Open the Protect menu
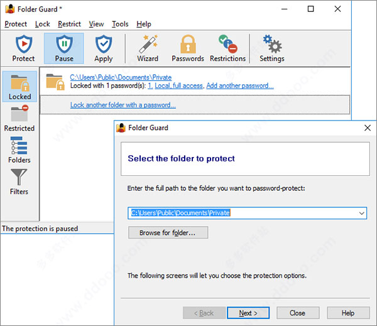This screenshot has height=326, width=377. pos(16,24)
